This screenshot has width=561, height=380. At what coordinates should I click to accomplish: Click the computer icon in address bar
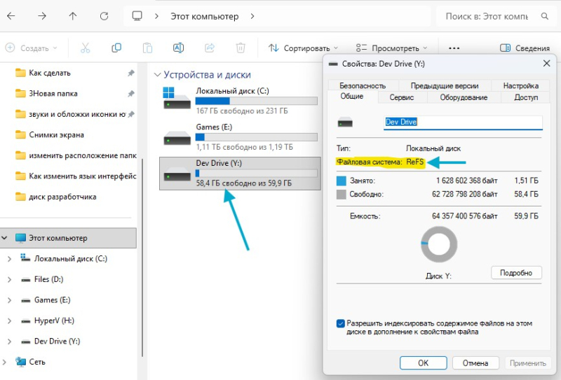tap(137, 15)
